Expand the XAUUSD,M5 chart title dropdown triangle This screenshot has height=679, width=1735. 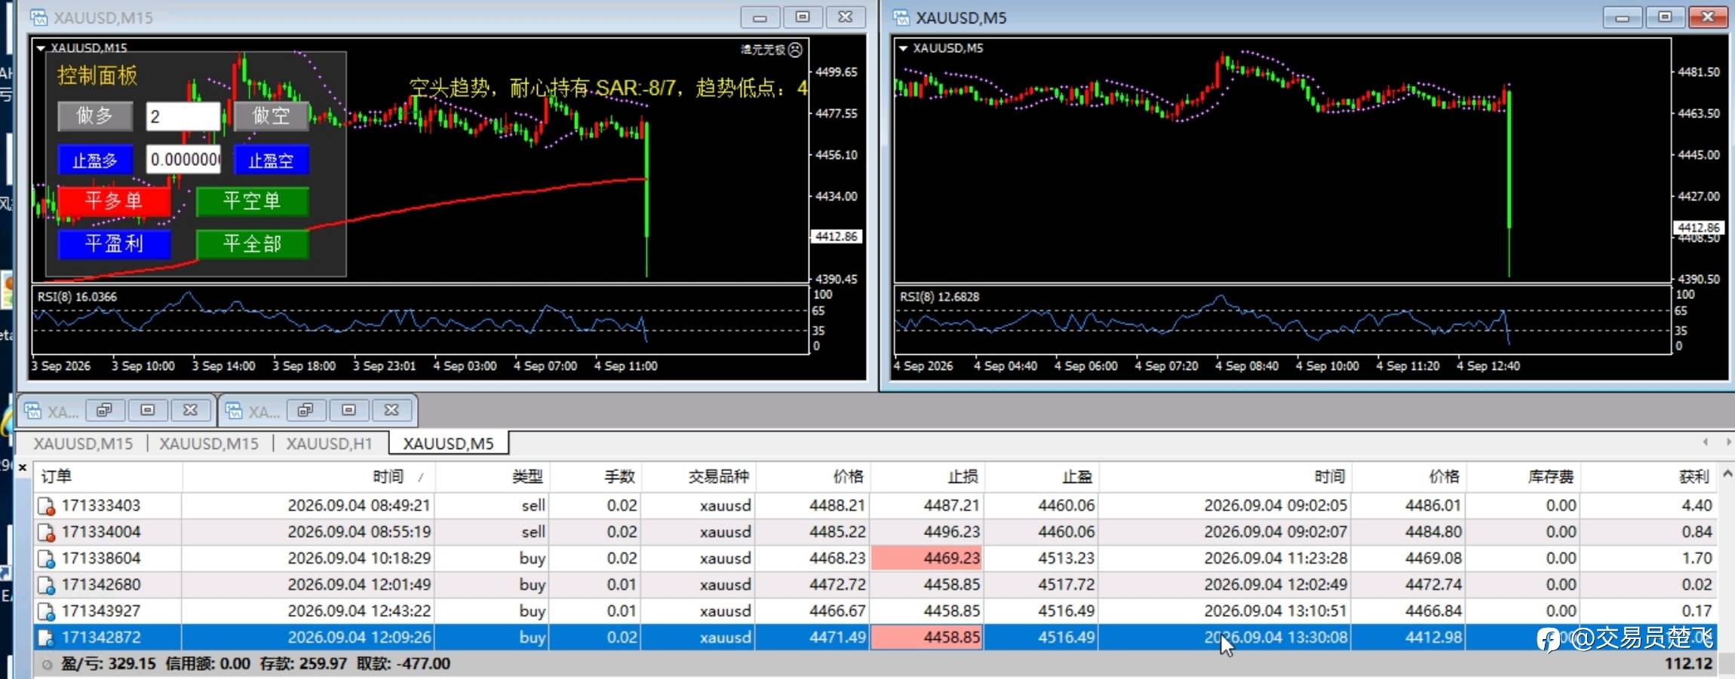click(902, 48)
